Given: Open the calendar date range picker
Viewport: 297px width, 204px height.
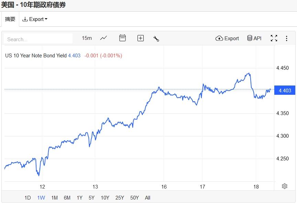Looking at the screenshot, I should pyautogui.click(x=122, y=38).
